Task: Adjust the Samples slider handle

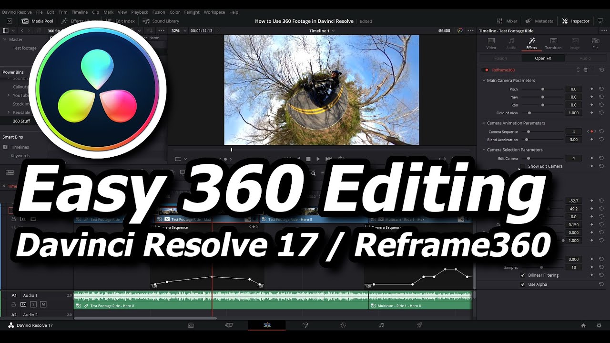Action: click(541, 267)
